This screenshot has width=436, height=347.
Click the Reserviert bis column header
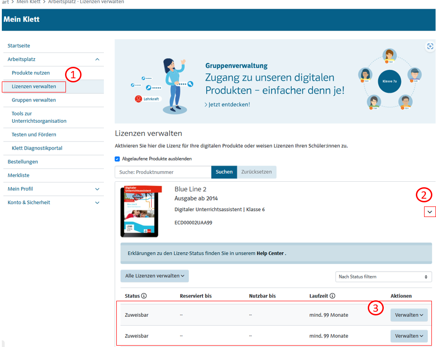point(196,296)
